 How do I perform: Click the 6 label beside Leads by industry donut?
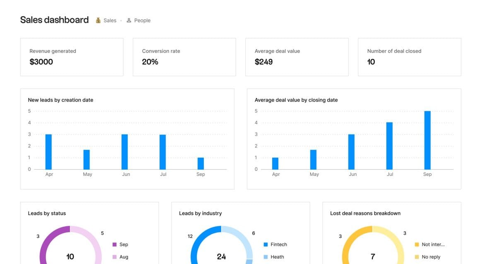coord(253,233)
